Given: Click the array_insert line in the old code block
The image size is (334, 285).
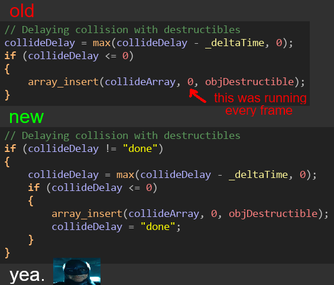Looking at the screenshot, I should [x=167, y=82].
